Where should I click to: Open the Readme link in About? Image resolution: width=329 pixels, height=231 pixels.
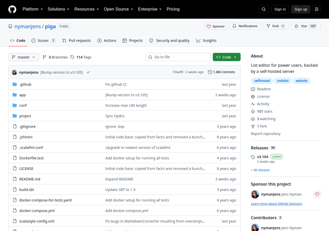click(x=261, y=89)
